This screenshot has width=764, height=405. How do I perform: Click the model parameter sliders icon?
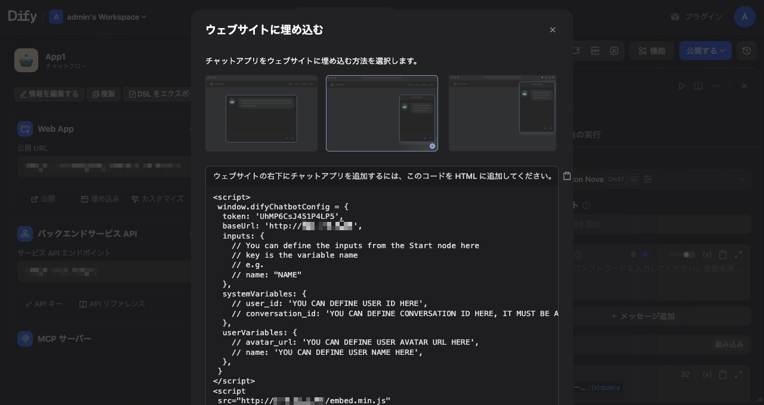[x=648, y=179]
